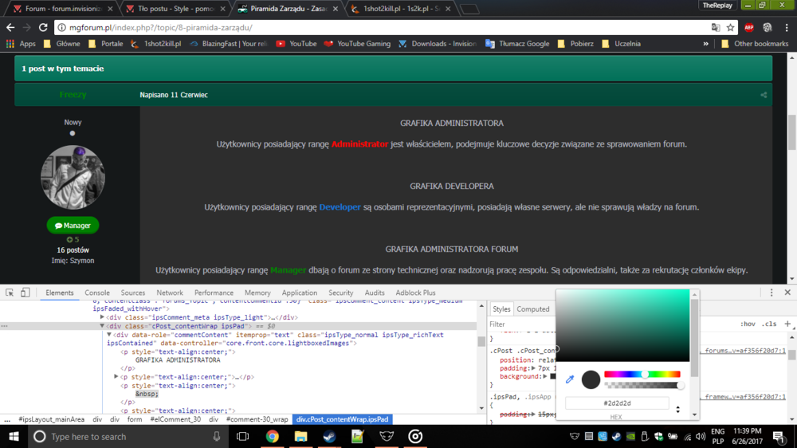Open the Adblock Plus DevTools tab
Viewport: 797px width, 448px height.
[x=415, y=293]
